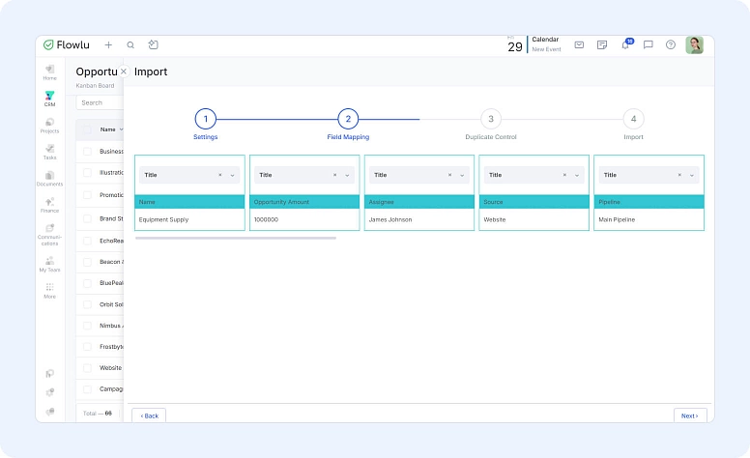Jump to step 3 Duplicate Control
The image size is (750, 458).
coord(490,119)
